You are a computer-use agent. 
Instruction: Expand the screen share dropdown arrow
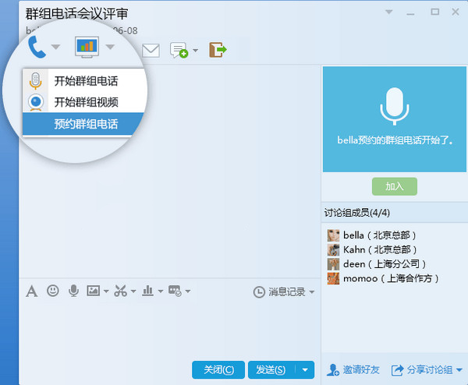(x=110, y=48)
